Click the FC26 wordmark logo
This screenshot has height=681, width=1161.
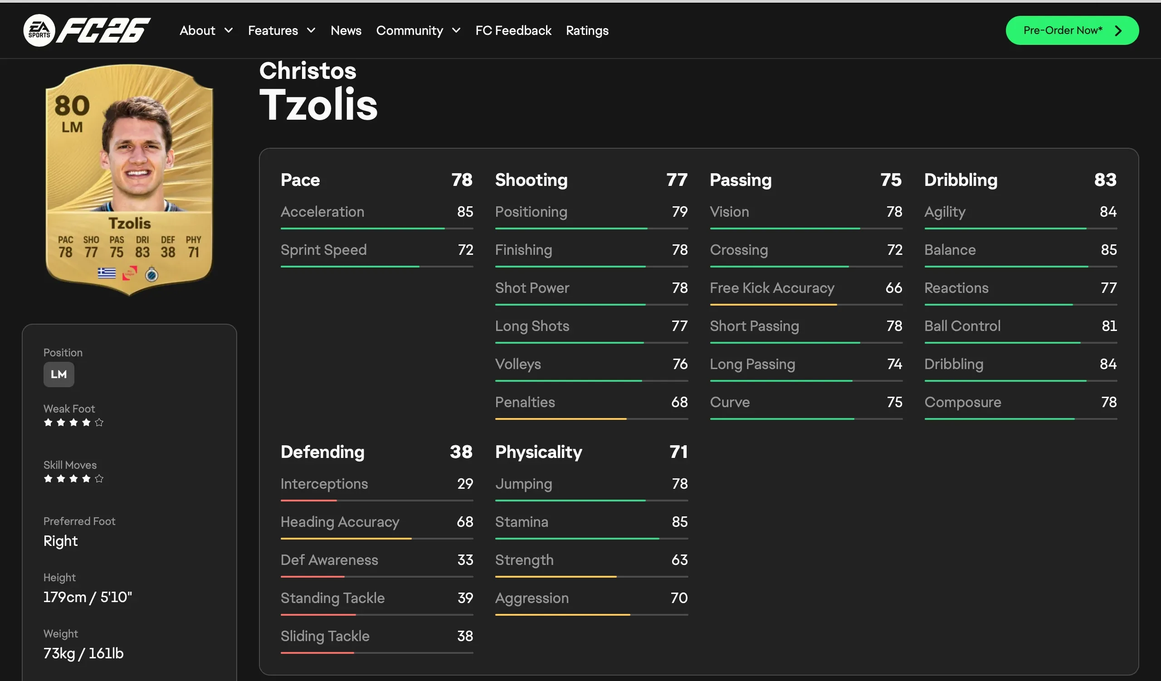coord(104,30)
